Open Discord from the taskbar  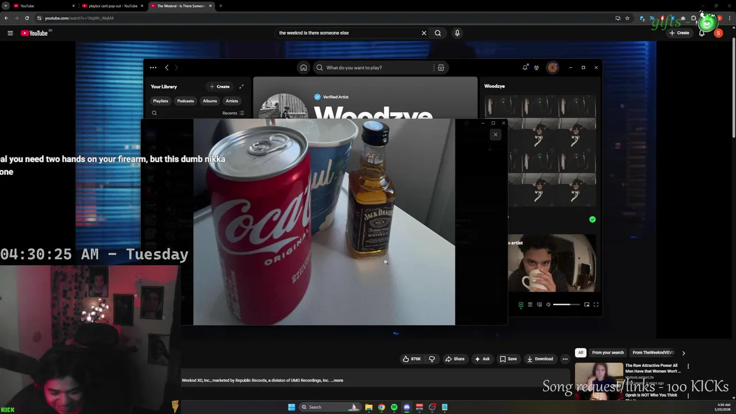click(x=407, y=407)
